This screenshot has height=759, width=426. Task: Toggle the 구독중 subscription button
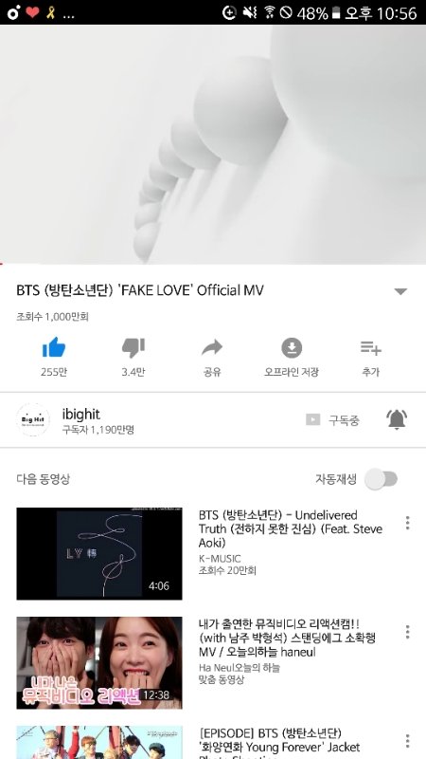(333, 419)
